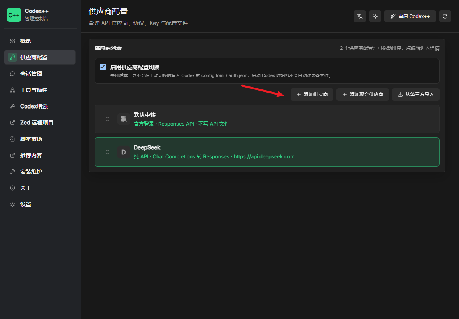
Task: Click the drag handle of 默认中转 row
Action: (107, 119)
